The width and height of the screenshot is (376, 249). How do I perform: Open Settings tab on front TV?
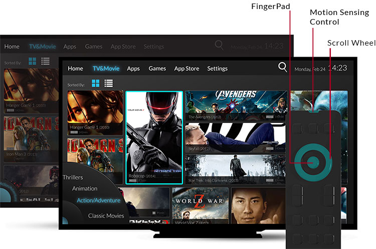217,69
